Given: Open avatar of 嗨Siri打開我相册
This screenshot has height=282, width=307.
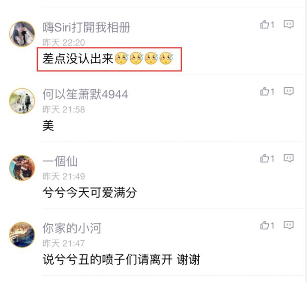Looking at the screenshot, I should click(x=22, y=34).
